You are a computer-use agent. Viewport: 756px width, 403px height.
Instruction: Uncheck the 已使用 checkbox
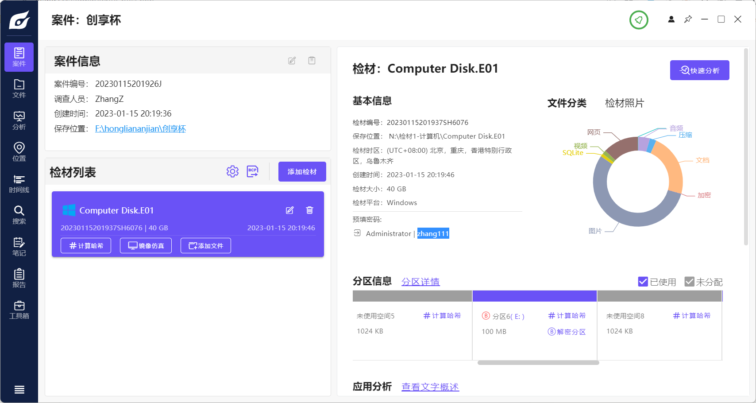click(x=643, y=281)
